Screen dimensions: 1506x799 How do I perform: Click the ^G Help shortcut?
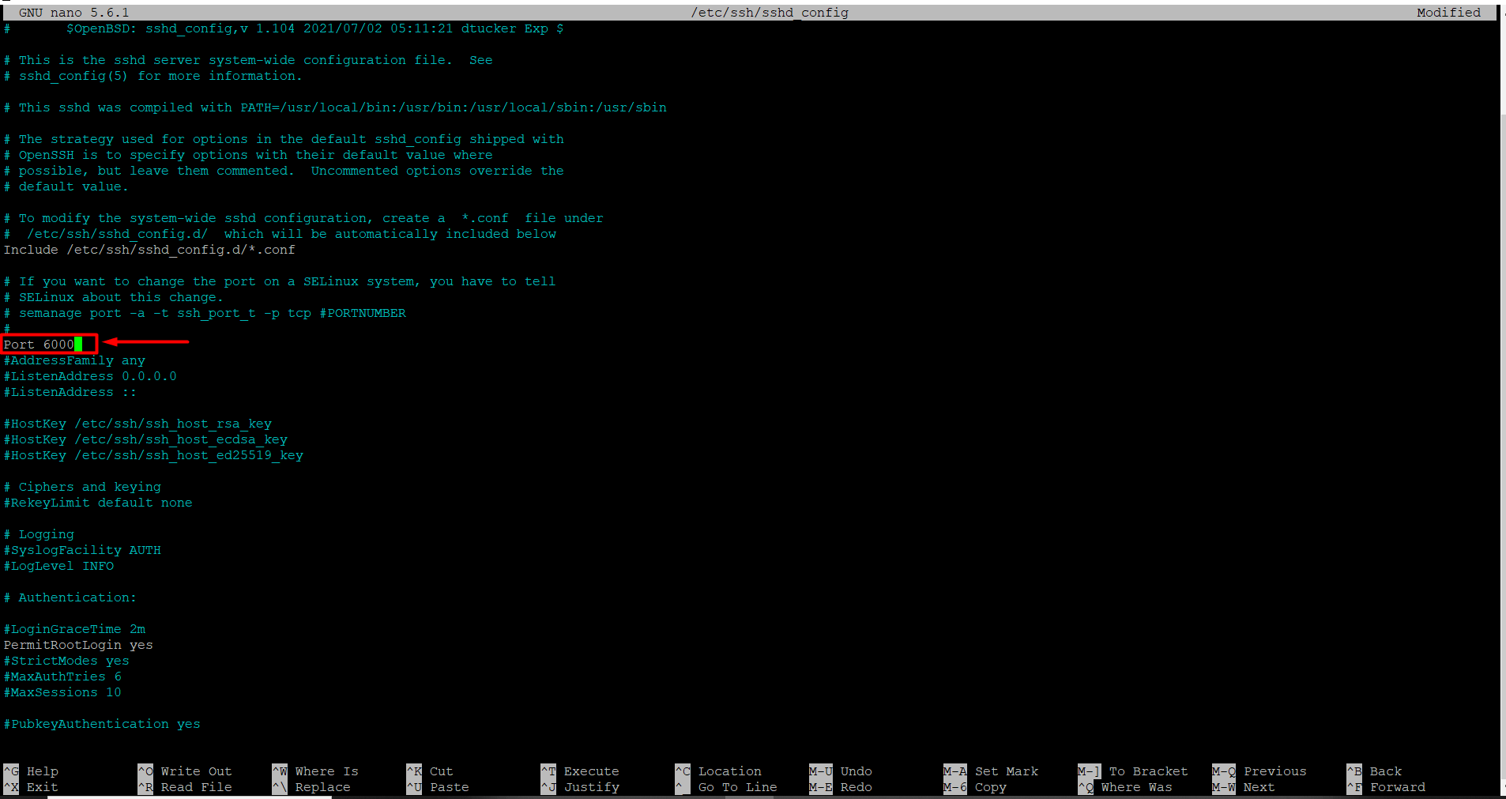click(32, 771)
